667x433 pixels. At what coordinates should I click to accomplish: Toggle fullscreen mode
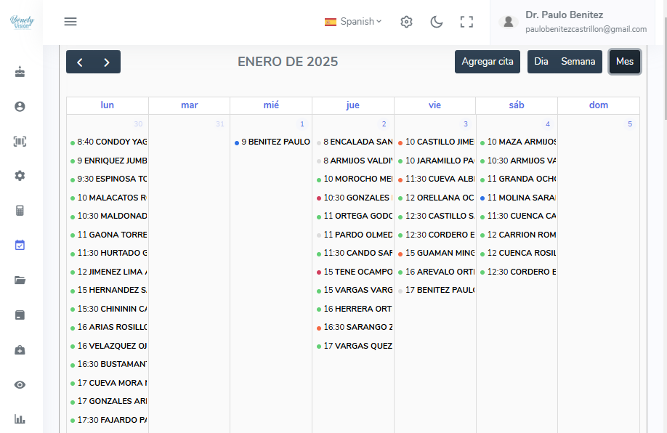(466, 22)
